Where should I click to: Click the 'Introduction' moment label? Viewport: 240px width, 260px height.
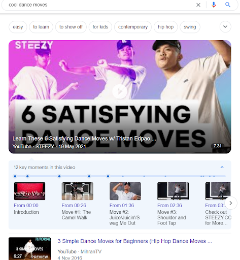(x=26, y=212)
